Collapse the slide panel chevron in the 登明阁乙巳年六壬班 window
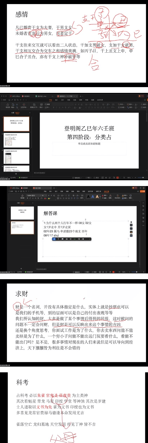Screen dimensions: 148x443 30,113
